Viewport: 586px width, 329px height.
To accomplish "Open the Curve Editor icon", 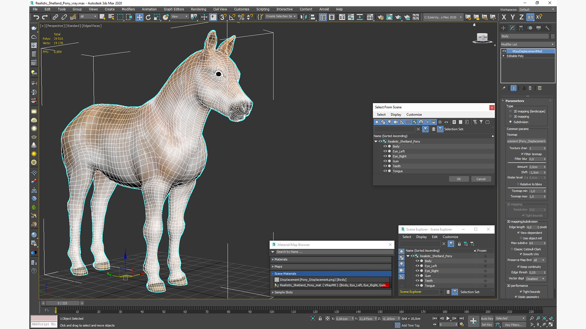I will click(351, 17).
